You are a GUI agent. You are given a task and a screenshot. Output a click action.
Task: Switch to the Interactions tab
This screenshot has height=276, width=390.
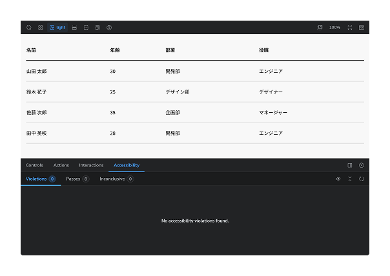click(x=91, y=165)
